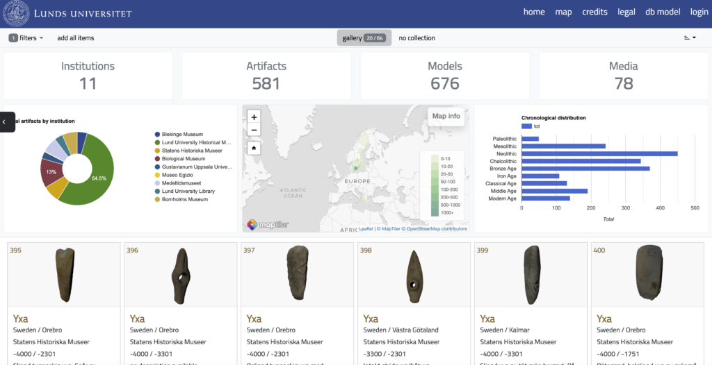712x365 pixels.
Task: Toggle Medeltidsmuseet legend entry
Action: pos(178,183)
